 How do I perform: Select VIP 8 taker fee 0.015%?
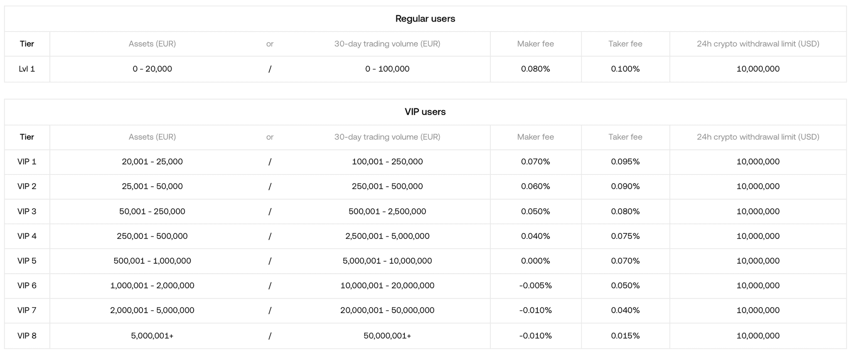(625, 336)
